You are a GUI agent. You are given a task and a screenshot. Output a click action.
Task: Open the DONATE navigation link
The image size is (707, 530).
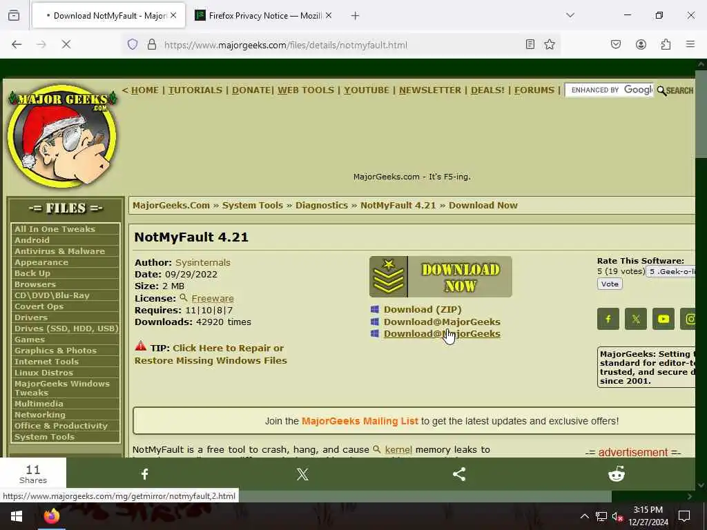point(251,90)
